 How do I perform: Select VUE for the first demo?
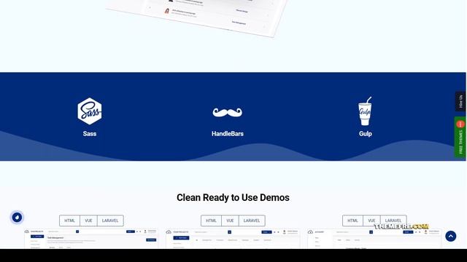(x=88, y=221)
